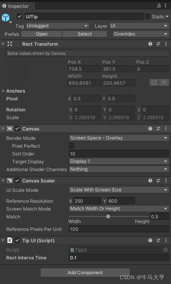Disable the Canvas Scaler component checkbox

tap(17, 180)
